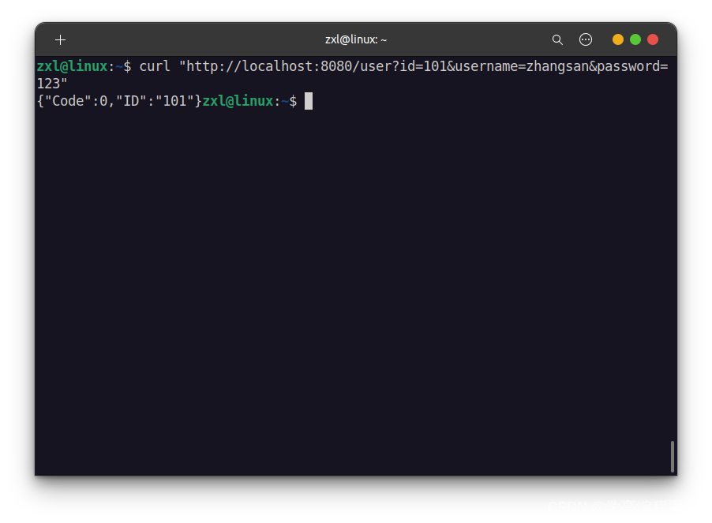Click the wrapped 123" text on second line
This screenshot has height=523, width=712.
52,84
